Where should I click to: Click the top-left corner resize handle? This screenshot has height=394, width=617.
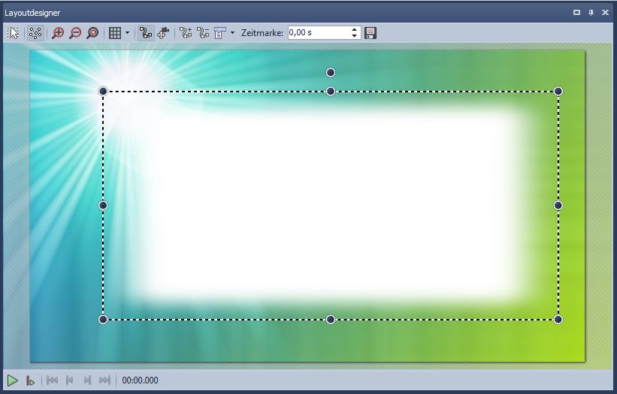click(x=103, y=92)
